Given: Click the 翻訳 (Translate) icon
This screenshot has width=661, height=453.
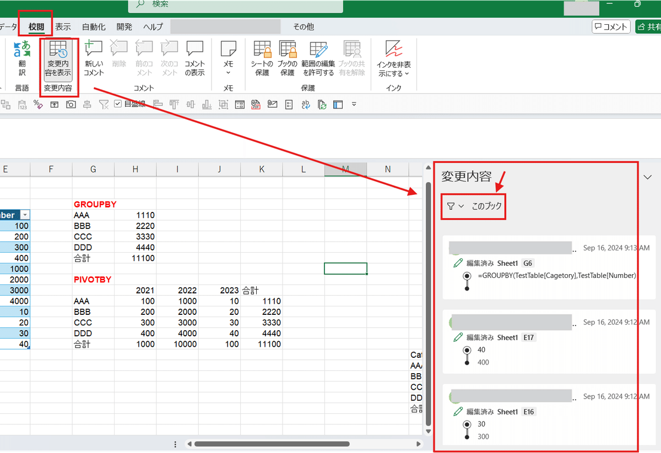Looking at the screenshot, I should (x=22, y=51).
